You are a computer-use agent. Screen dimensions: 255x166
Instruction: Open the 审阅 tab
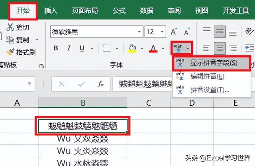tap(174, 11)
